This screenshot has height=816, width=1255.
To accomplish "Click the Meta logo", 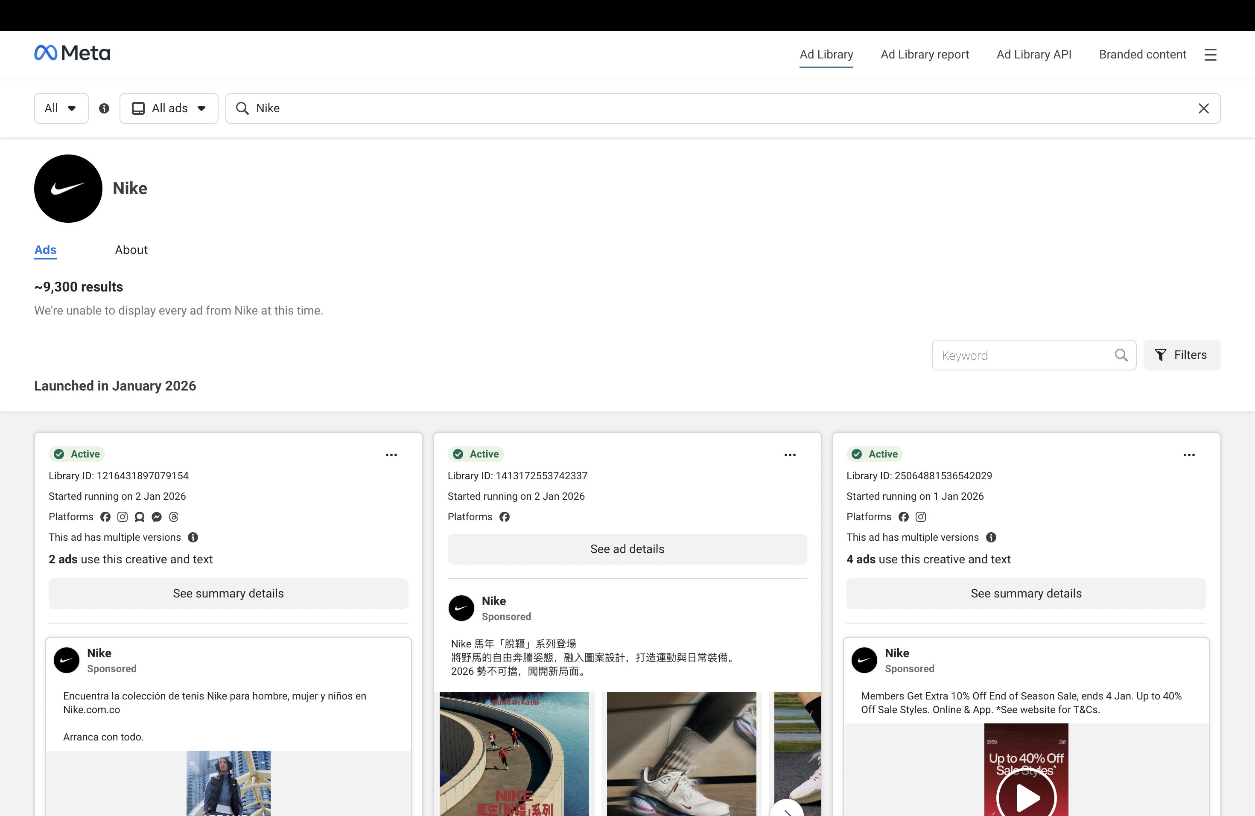I will 72,53.
